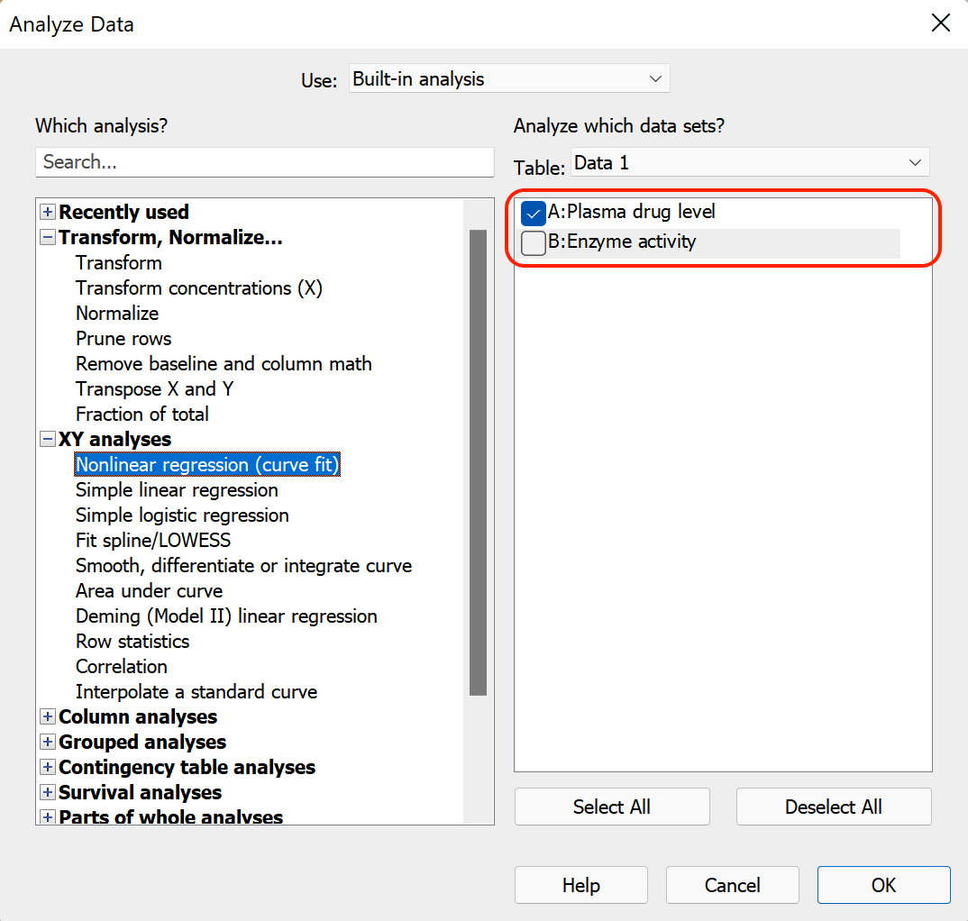
Task: Select Transform in the analysis list
Action: point(119,263)
